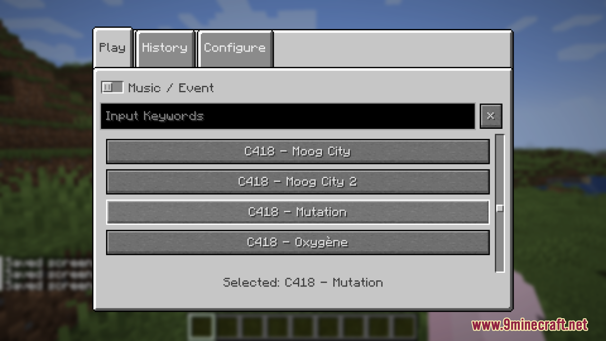
Task: Select the middle fifth hotbar slot
Action: (303, 327)
